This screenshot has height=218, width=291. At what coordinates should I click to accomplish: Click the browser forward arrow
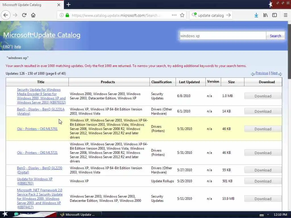15,15
